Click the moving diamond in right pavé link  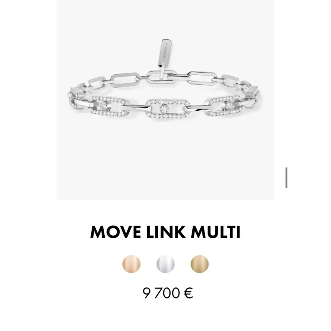(x=229, y=105)
